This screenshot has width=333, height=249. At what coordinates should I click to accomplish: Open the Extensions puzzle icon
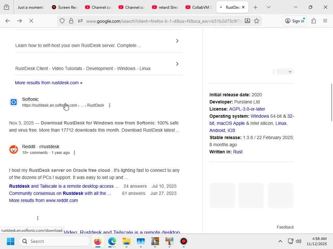coord(314,21)
